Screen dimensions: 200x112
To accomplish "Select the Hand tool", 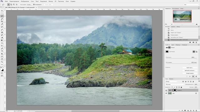I will (x=2, y=59).
